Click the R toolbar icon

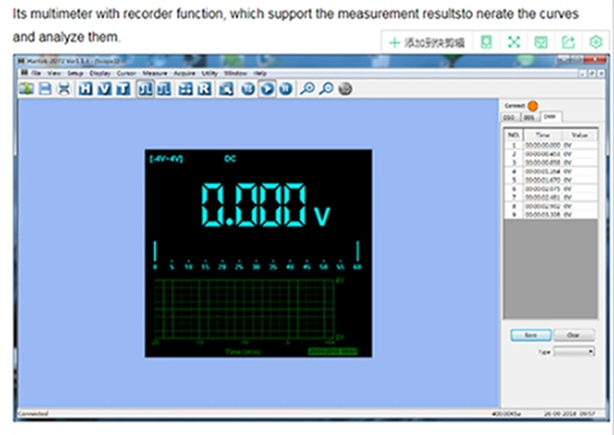(204, 89)
